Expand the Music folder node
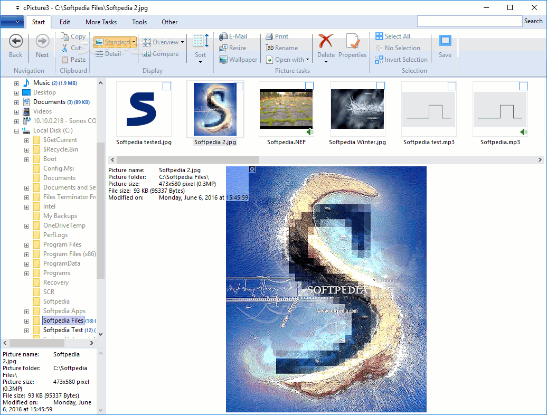This screenshot has width=547, height=415. 16,84
